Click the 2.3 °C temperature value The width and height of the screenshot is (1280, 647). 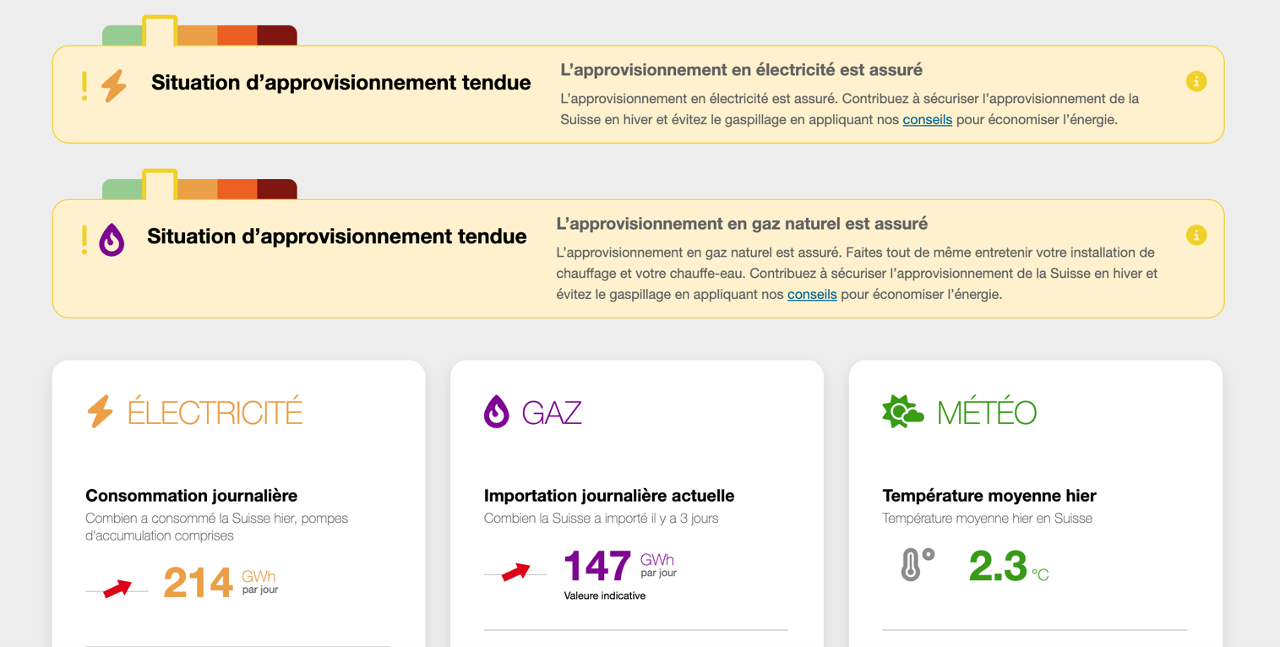[1009, 567]
